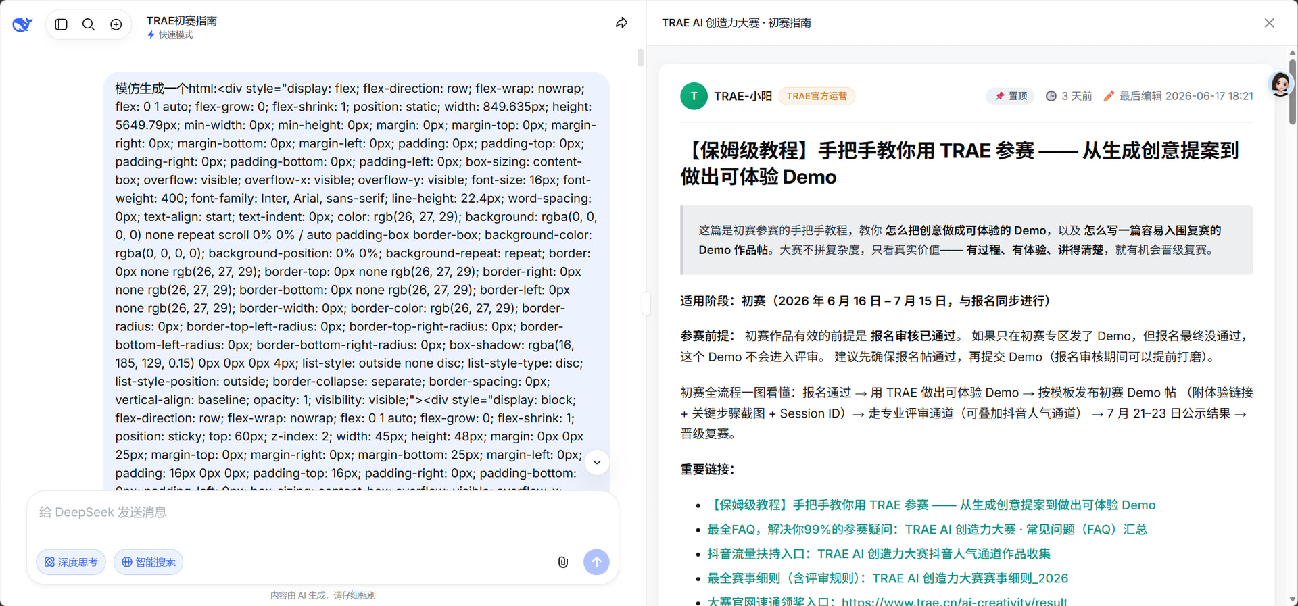The height and width of the screenshot is (606, 1298).
Task: Attach a file with paperclip icon
Action: pos(562,562)
